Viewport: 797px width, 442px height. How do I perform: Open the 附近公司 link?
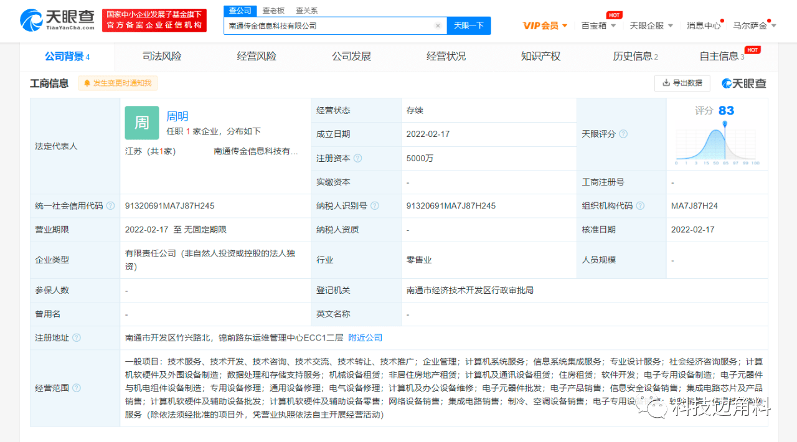365,338
